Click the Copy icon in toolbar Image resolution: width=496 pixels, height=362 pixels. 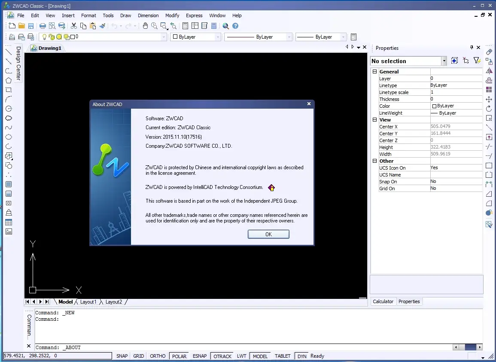pyautogui.click(x=83, y=26)
